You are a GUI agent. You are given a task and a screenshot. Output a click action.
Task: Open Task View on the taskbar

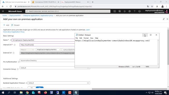[x=15, y=93]
